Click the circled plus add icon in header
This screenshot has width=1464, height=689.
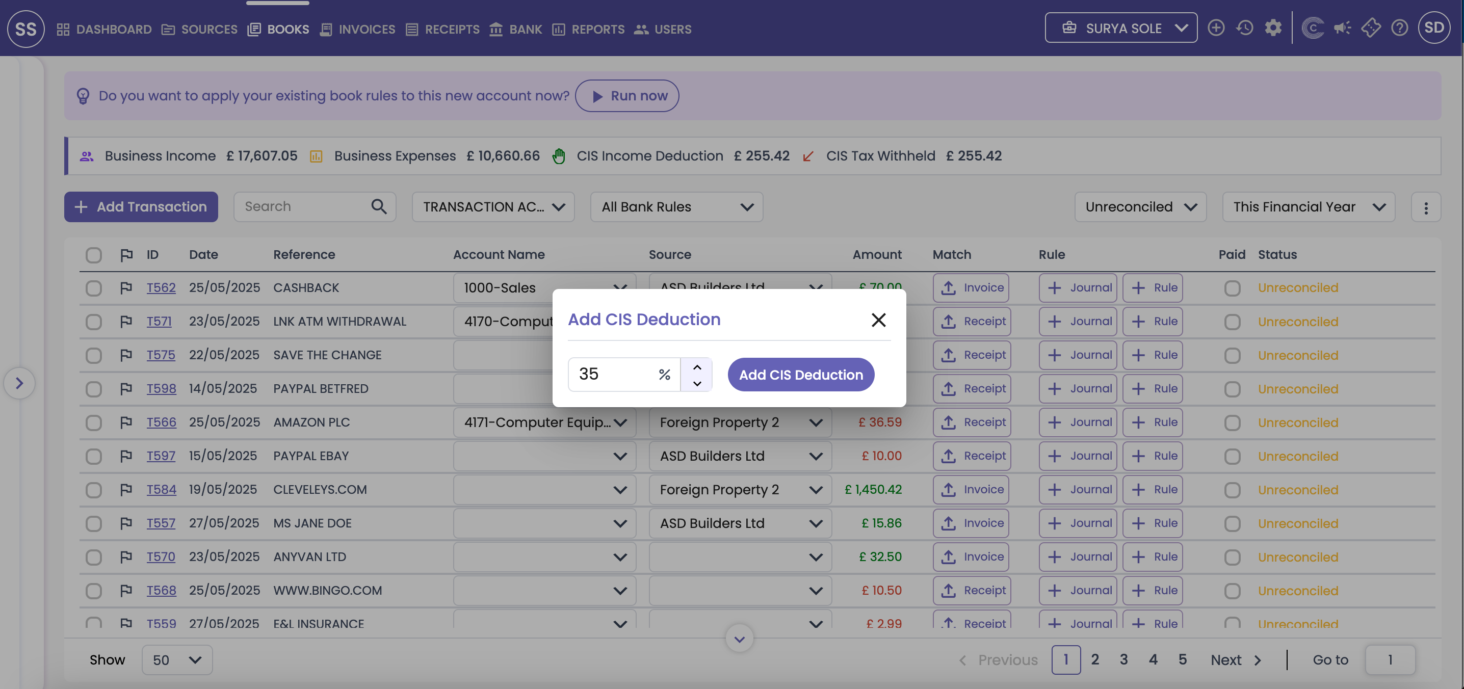1216,28
